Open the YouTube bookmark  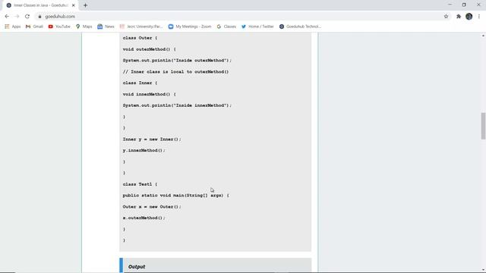[59, 27]
